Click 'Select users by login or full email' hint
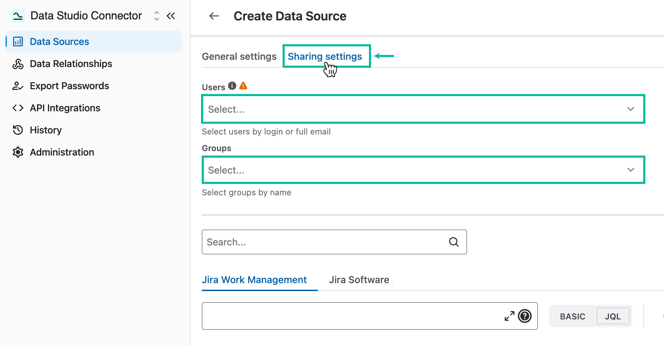The width and height of the screenshot is (664, 345). (x=266, y=132)
